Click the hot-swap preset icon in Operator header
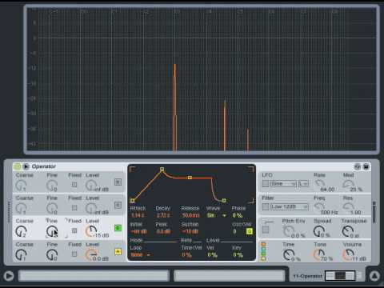The width and height of the screenshot is (384, 288). click(x=358, y=166)
